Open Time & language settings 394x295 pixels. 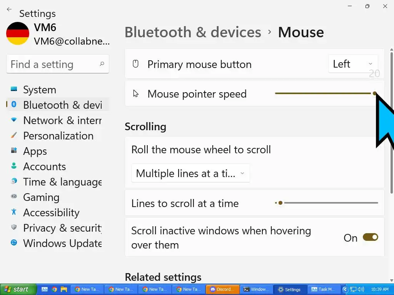[x=58, y=182]
